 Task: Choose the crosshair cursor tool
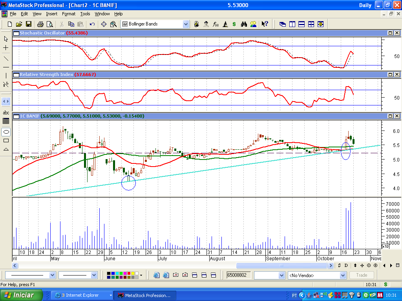click(x=6, y=48)
